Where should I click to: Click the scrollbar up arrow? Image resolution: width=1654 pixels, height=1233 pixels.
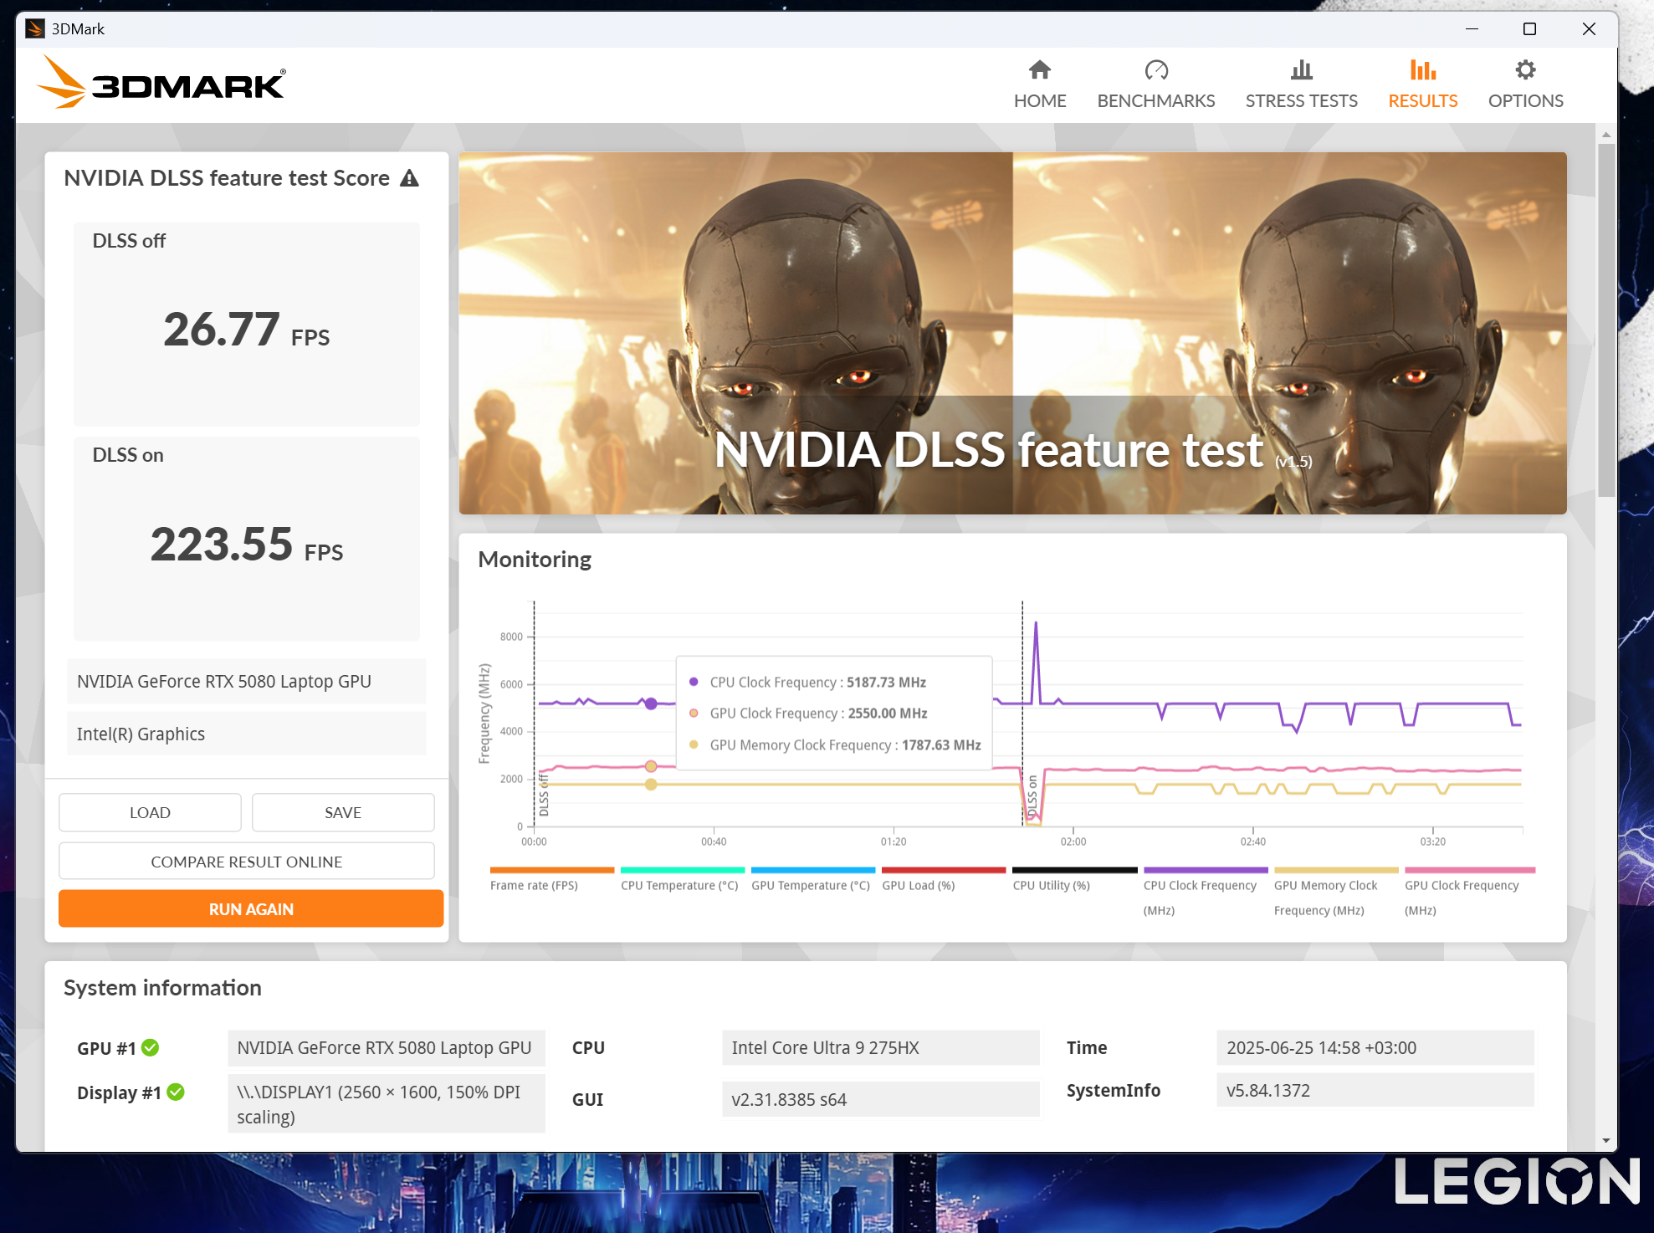pos(1605,134)
